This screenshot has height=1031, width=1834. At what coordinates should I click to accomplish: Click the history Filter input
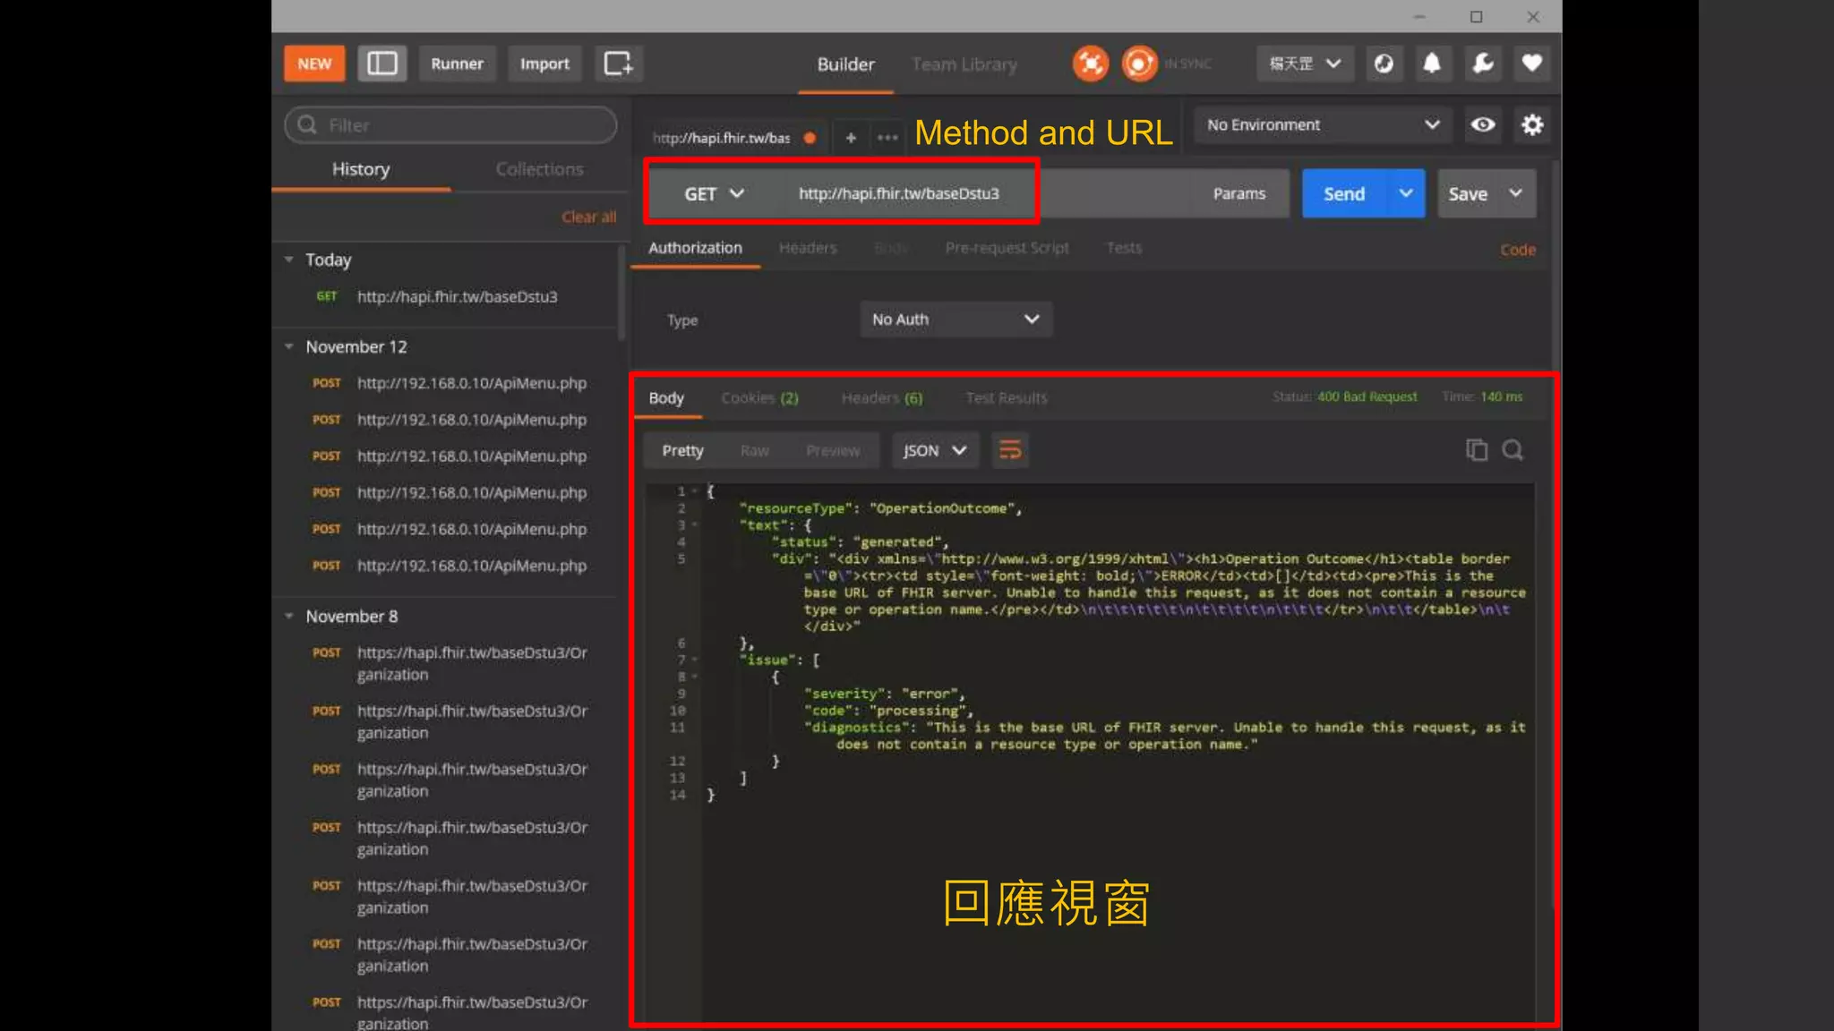coord(450,124)
